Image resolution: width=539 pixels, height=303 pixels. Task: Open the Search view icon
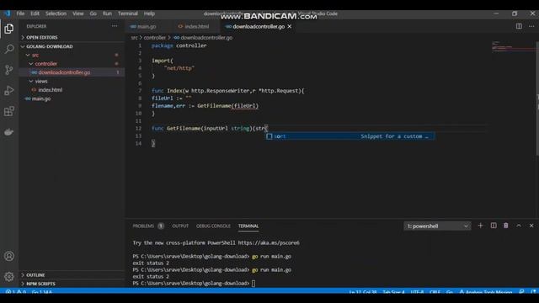pyautogui.click(x=9, y=49)
